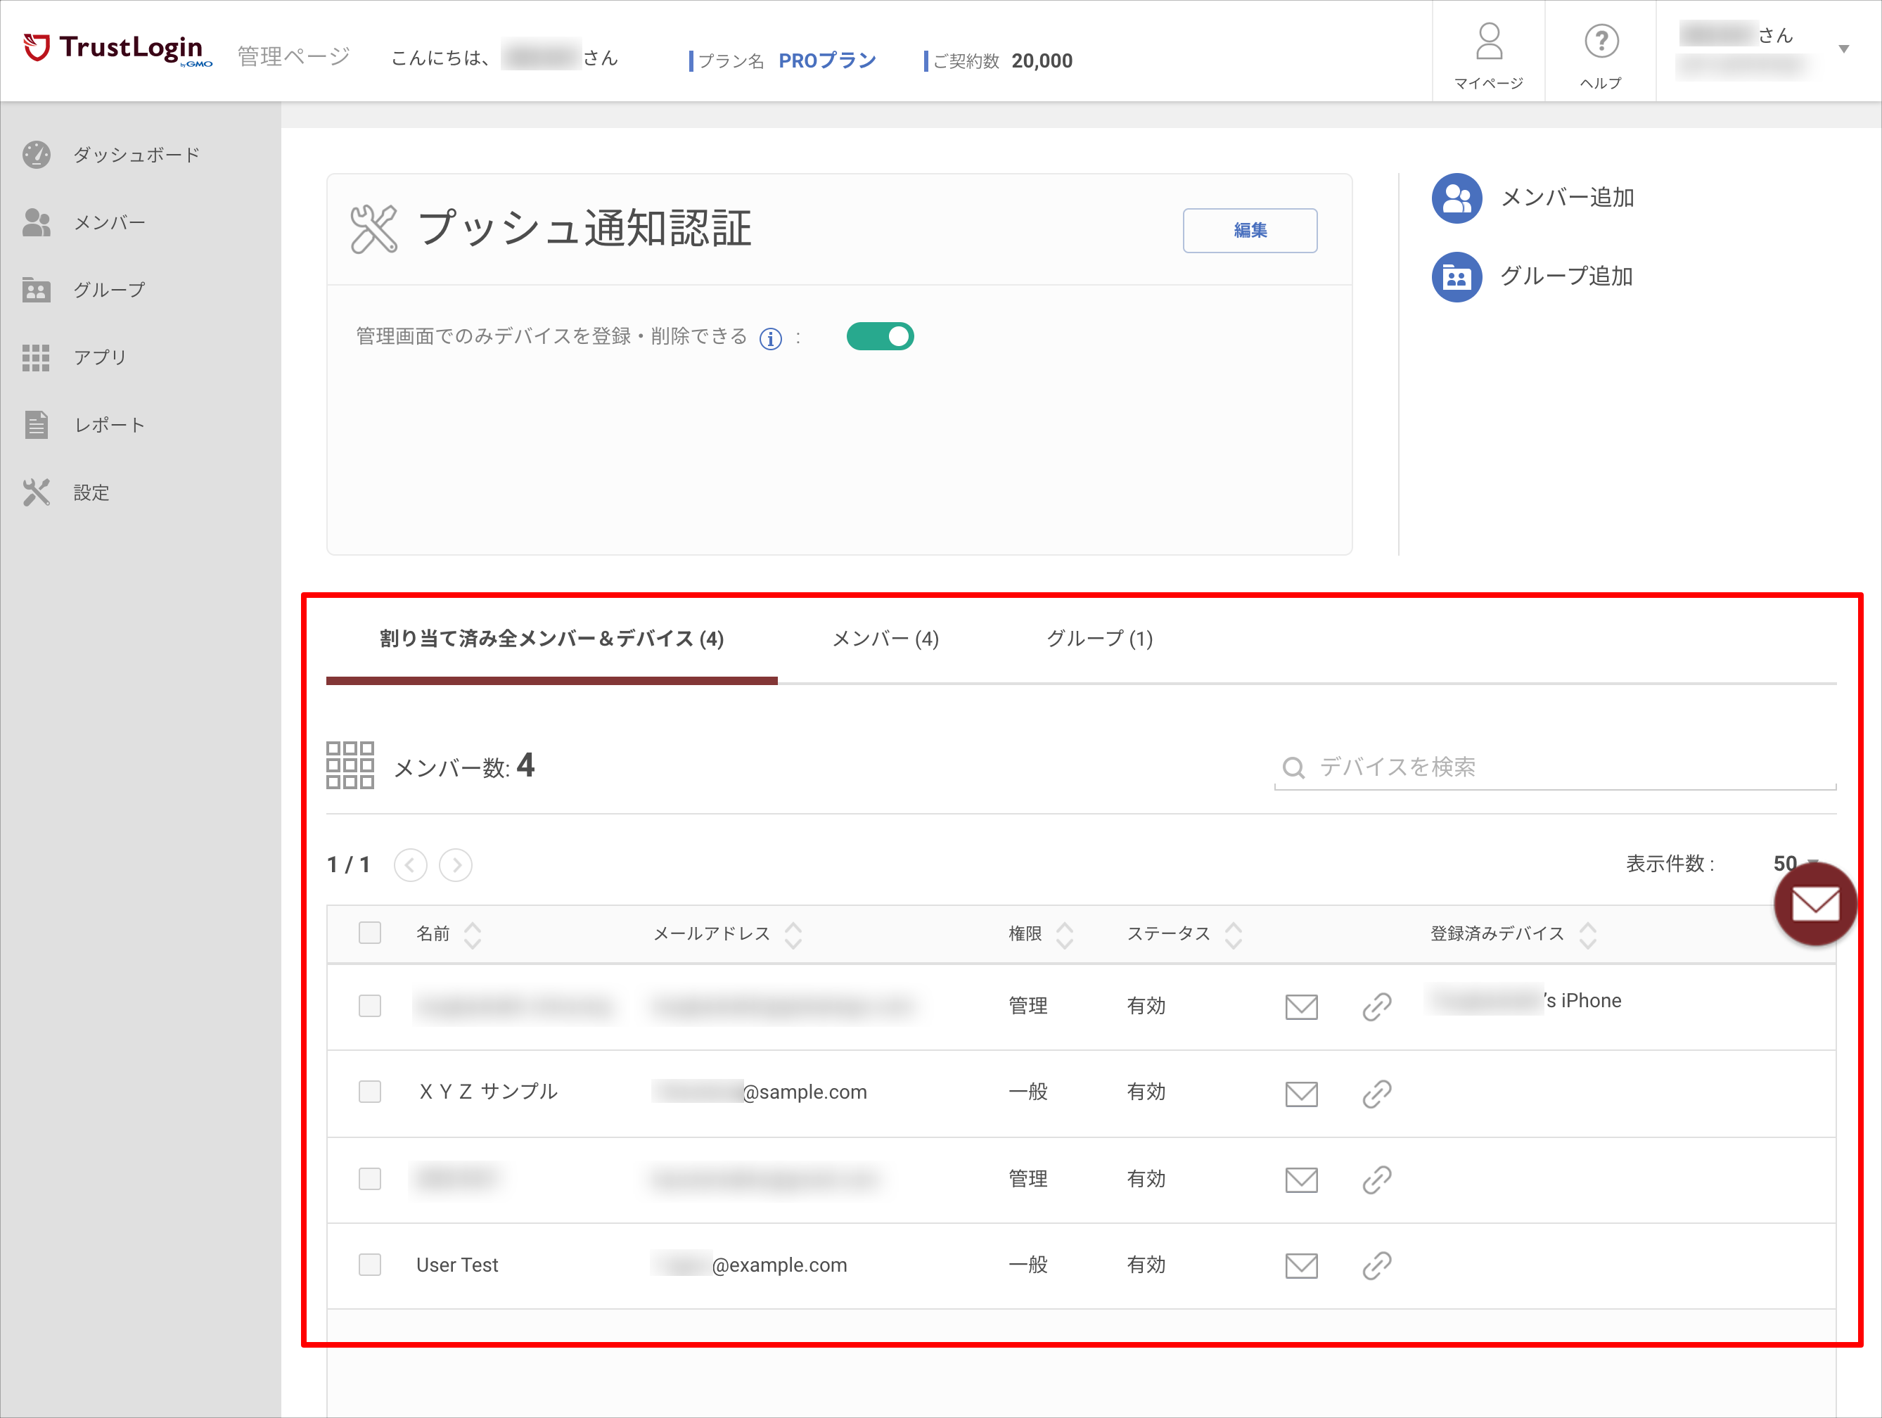Viewport: 1882px width, 1418px height.
Task: Click the link icon in XYZ サンプル row
Action: point(1376,1094)
